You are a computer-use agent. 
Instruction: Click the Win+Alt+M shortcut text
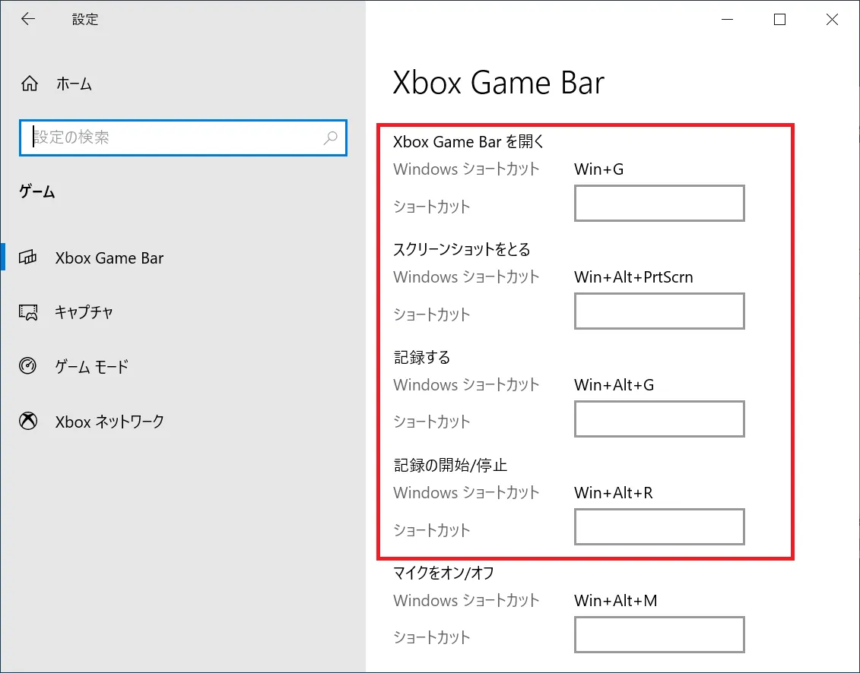pos(616,600)
